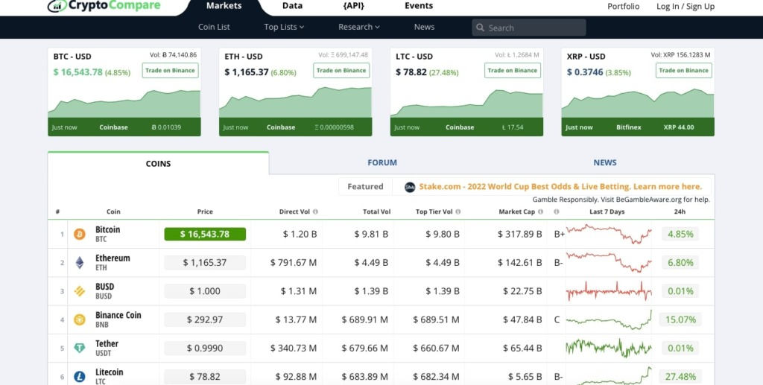Open News in the navigation bar
The width and height of the screenshot is (763, 385).
pyautogui.click(x=424, y=28)
